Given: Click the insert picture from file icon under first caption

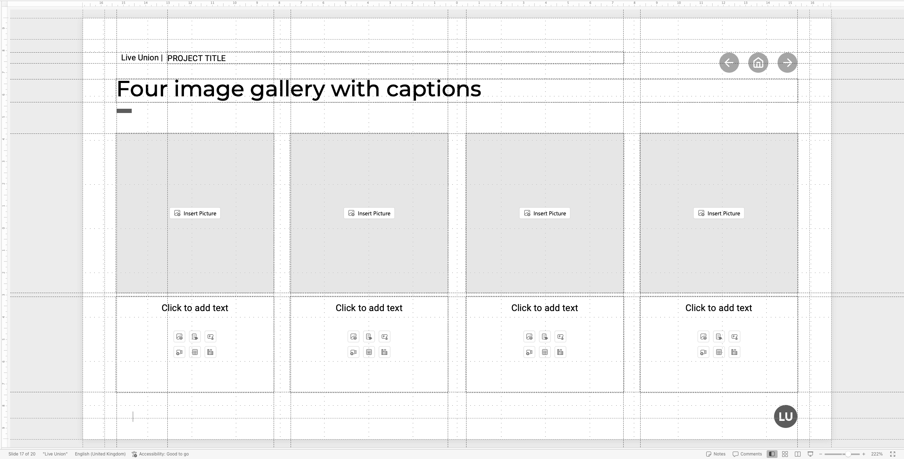Looking at the screenshot, I should click(179, 336).
